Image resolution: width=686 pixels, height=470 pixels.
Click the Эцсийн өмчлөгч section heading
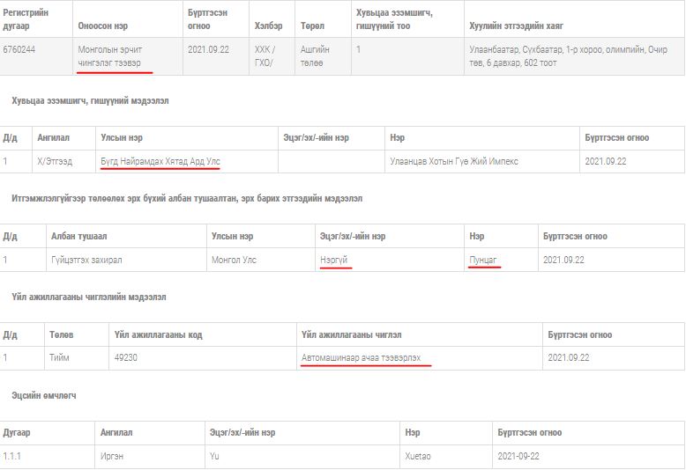44,395
